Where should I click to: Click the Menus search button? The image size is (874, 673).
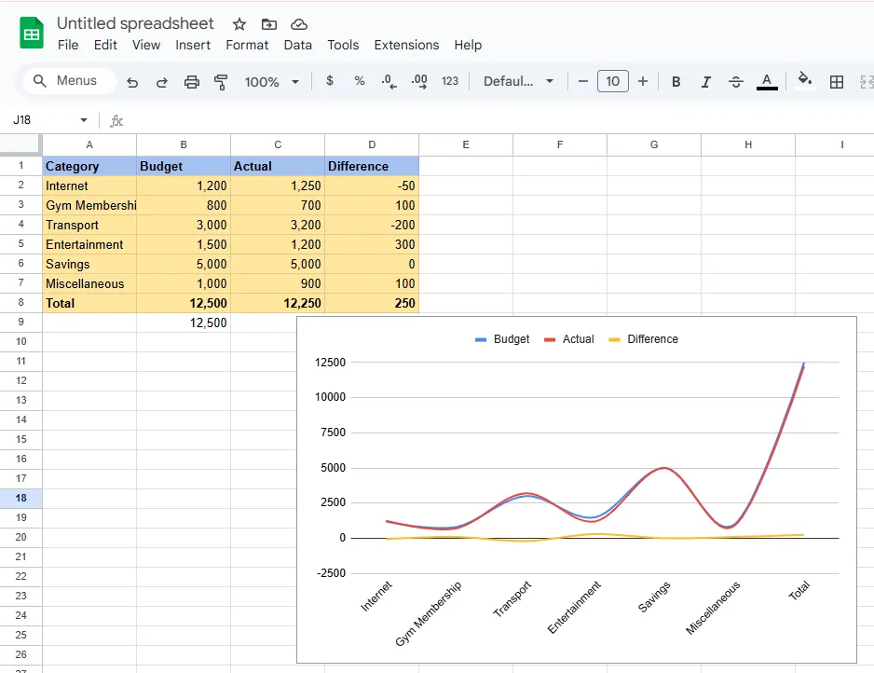(x=67, y=80)
